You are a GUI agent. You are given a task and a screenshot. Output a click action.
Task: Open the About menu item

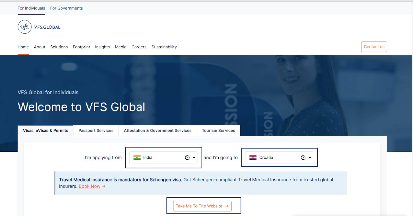pyautogui.click(x=39, y=47)
